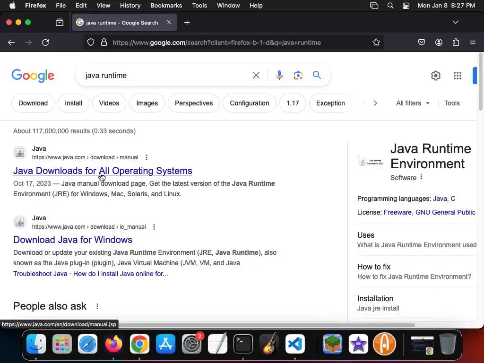This screenshot has height=363, width=484.
Task: Open Spotlight search in menu bar
Action: (390, 6)
